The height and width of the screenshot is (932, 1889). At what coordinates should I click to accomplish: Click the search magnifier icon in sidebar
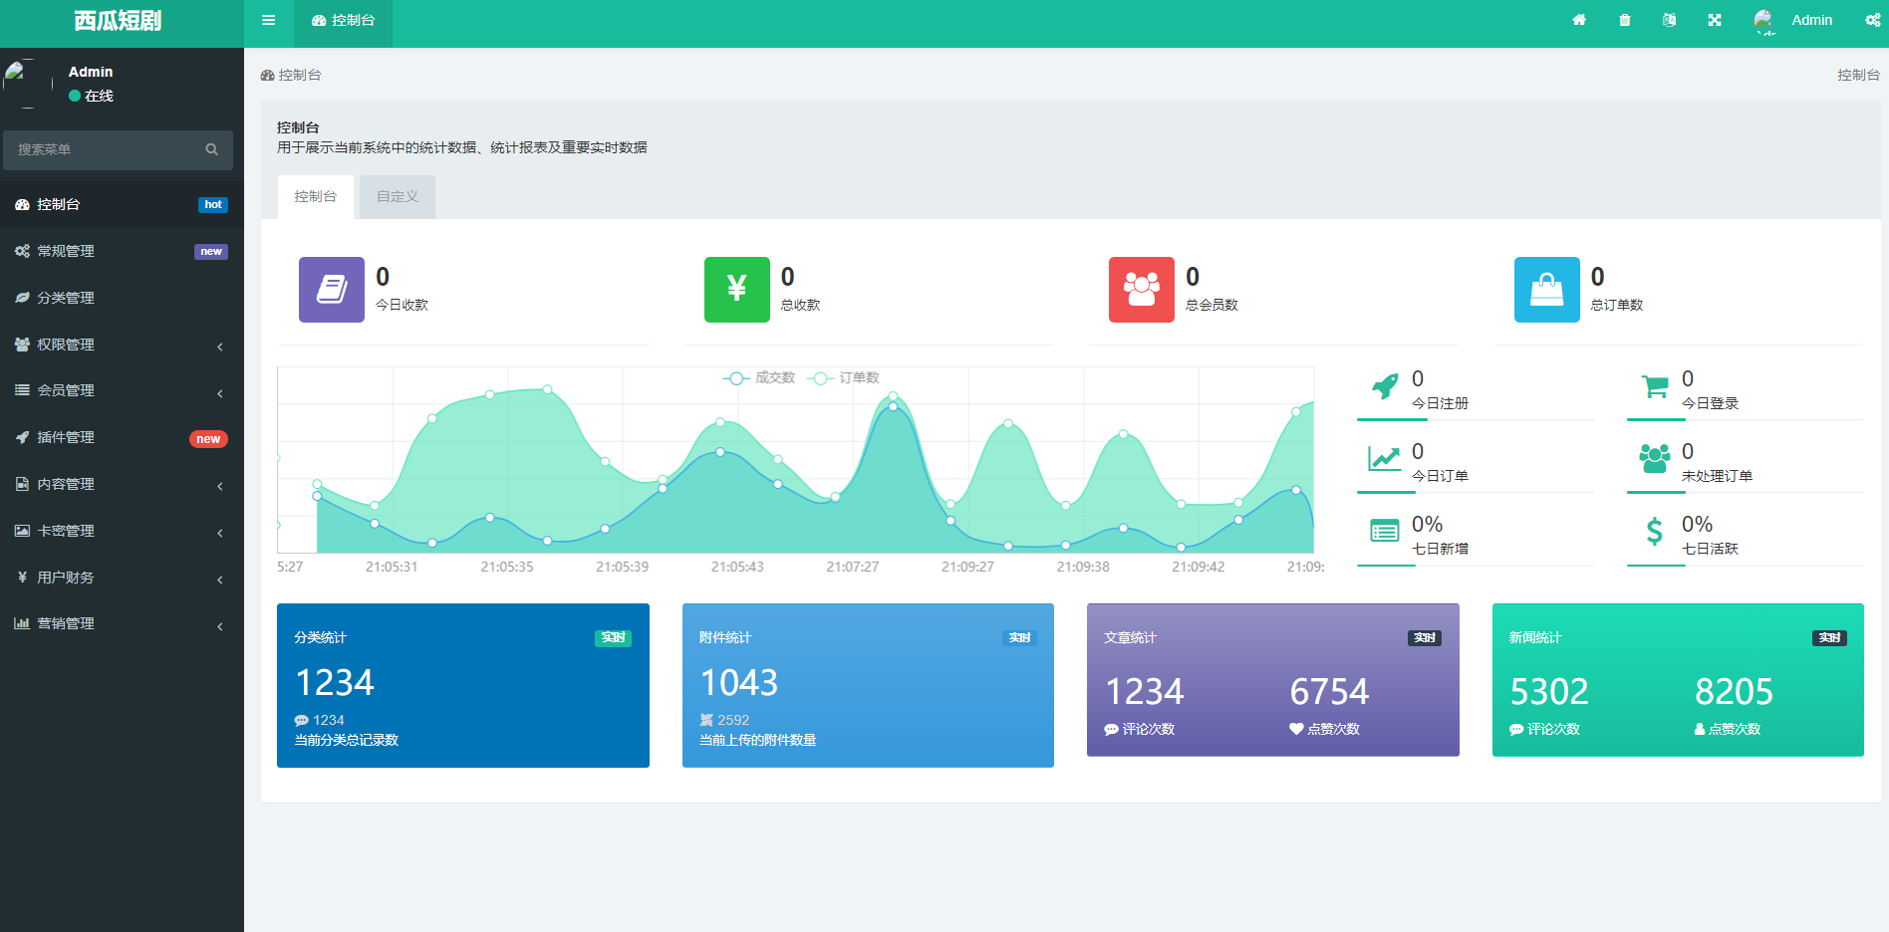(212, 149)
